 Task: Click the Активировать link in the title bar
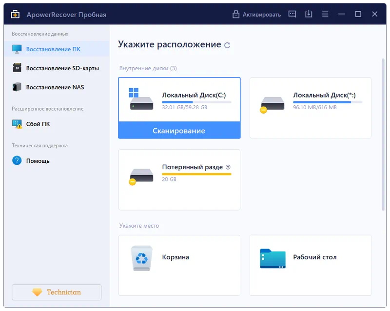[262, 15]
